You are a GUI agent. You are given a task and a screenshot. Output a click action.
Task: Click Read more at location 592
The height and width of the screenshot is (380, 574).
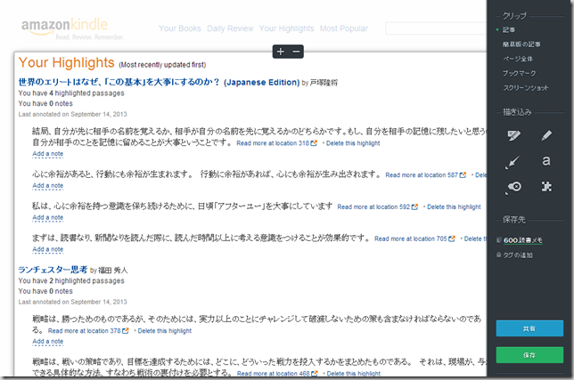click(373, 206)
